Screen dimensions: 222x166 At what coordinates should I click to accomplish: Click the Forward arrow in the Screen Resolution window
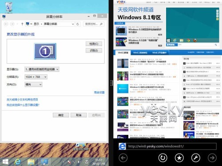[x=12, y=24]
